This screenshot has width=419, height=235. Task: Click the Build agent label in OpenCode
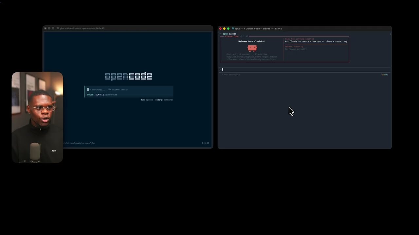(x=90, y=95)
